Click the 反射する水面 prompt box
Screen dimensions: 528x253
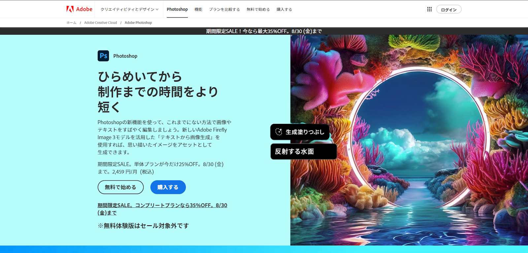click(x=304, y=152)
